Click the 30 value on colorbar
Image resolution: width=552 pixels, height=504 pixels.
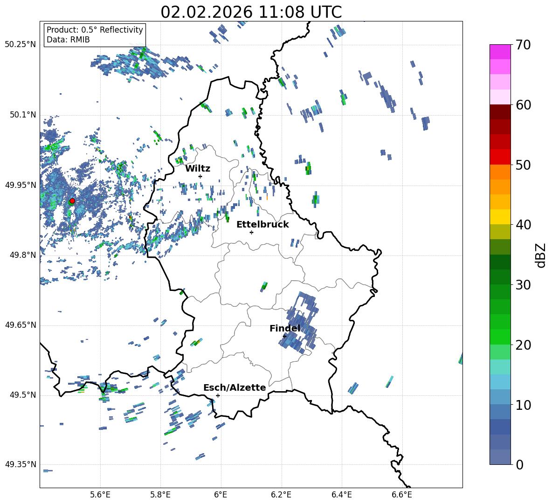(523, 285)
